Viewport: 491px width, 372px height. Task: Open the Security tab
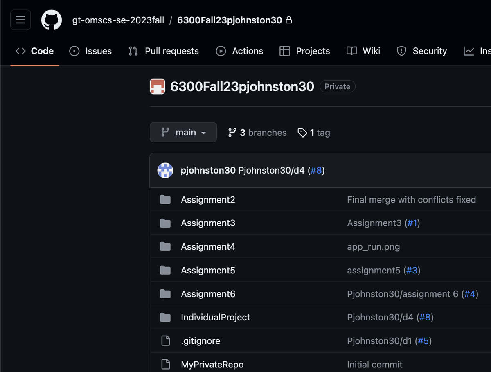(422, 51)
